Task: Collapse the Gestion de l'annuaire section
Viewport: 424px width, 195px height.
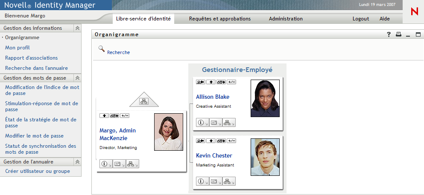Action: pyautogui.click(x=77, y=162)
